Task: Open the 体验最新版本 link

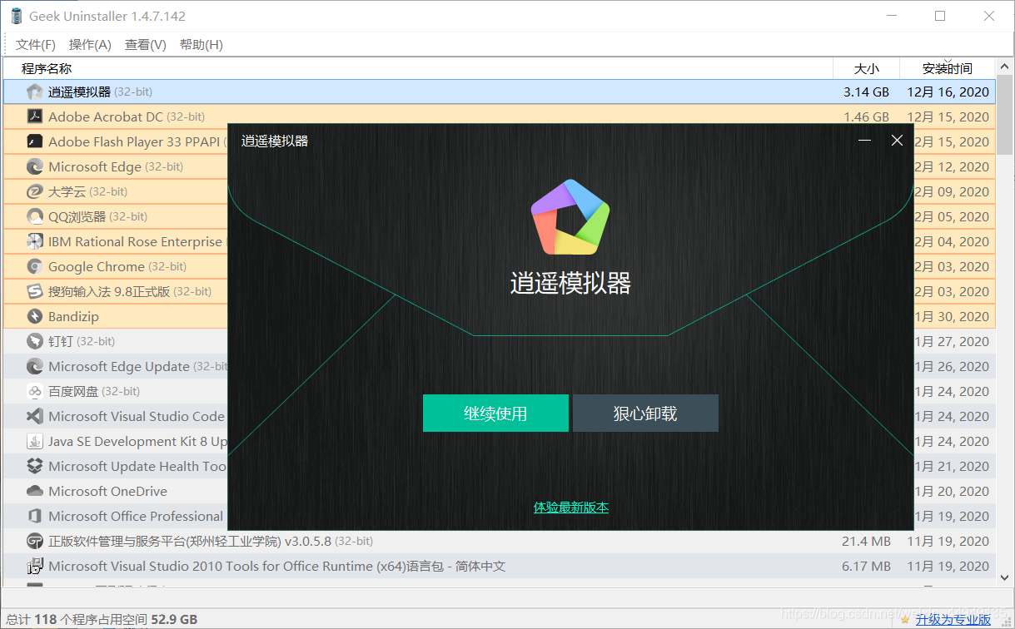Action: click(x=571, y=507)
